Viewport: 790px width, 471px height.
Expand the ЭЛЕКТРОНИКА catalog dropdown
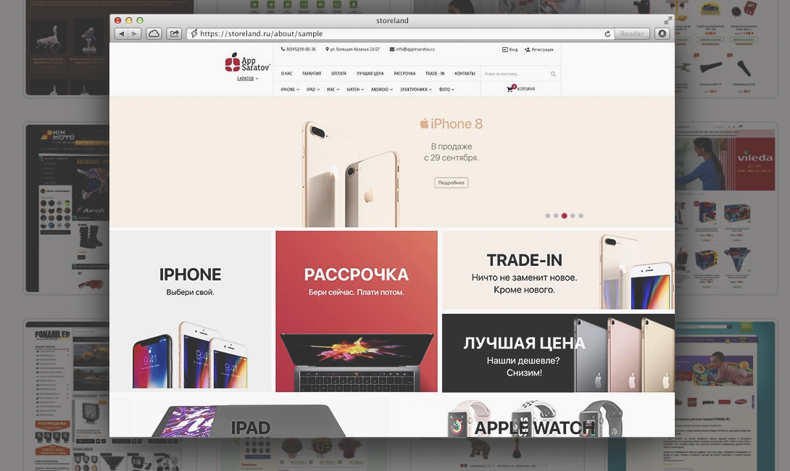pos(416,90)
